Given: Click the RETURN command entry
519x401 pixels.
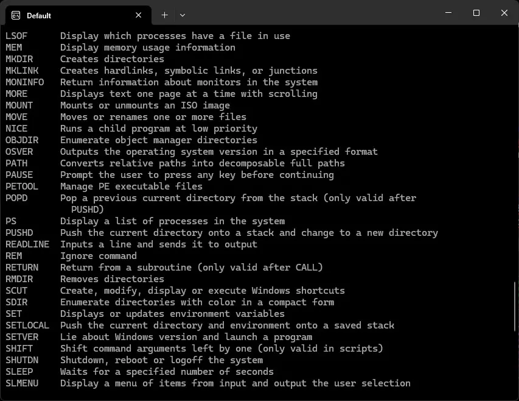Looking at the screenshot, I should (x=21, y=267).
